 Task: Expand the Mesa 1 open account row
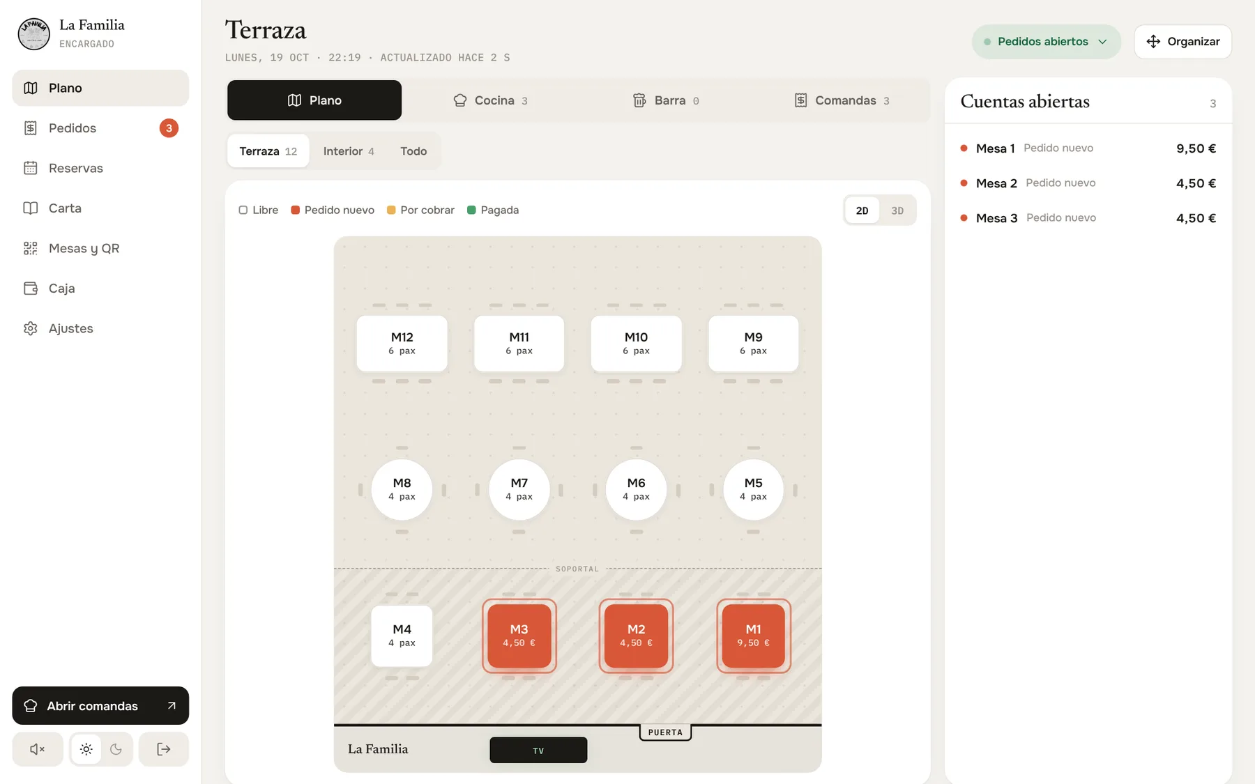[x=1088, y=148]
